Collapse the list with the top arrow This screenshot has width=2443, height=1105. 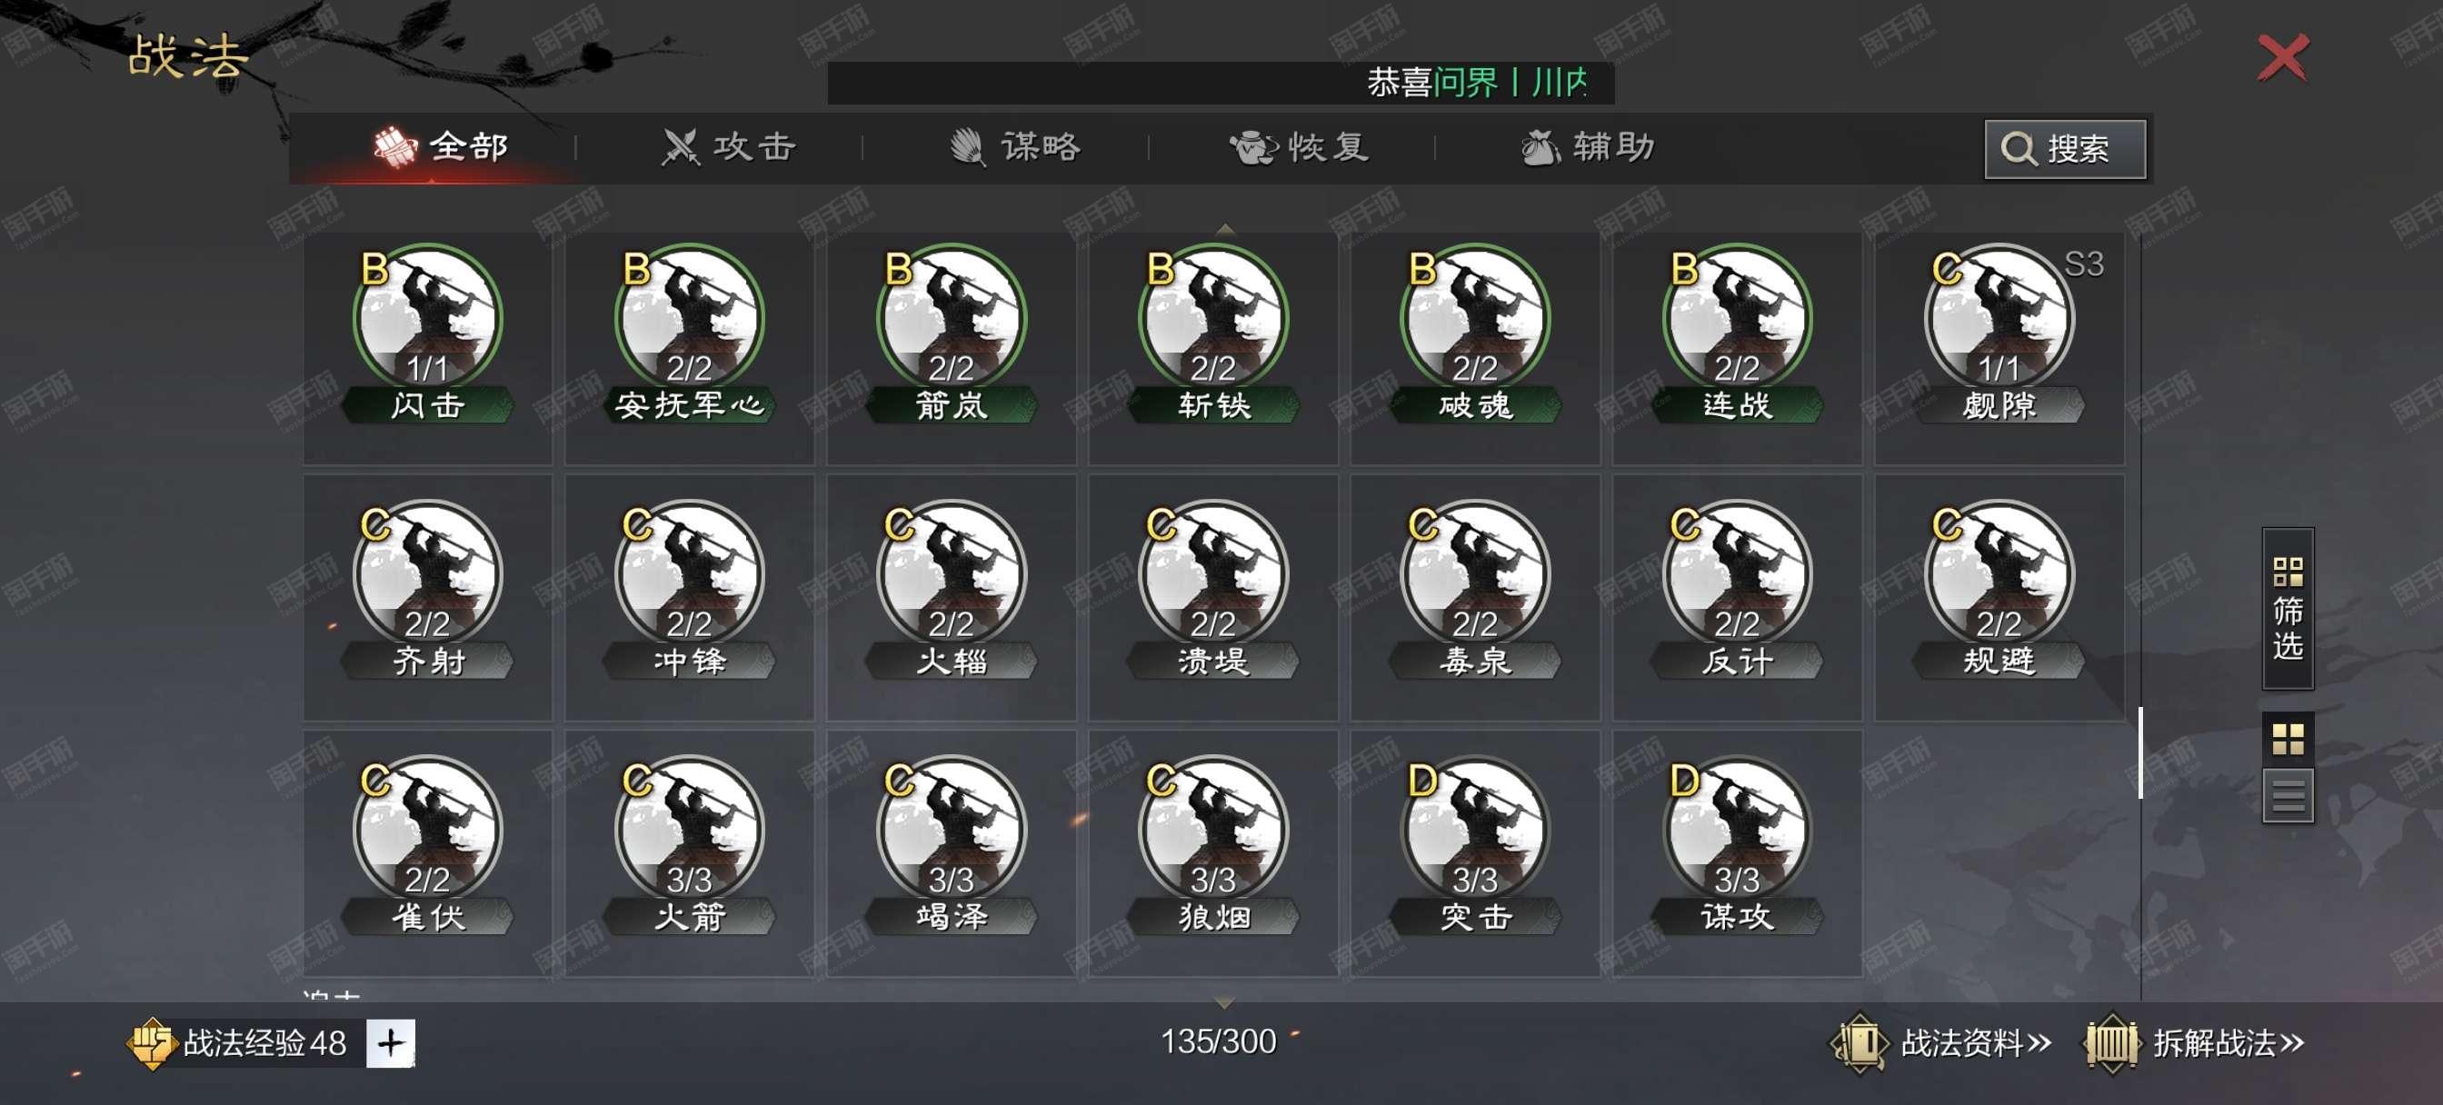(1224, 229)
